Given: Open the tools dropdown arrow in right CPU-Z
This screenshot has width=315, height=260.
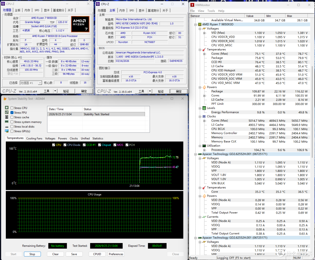Looking at the screenshot, I should coord(150,91).
